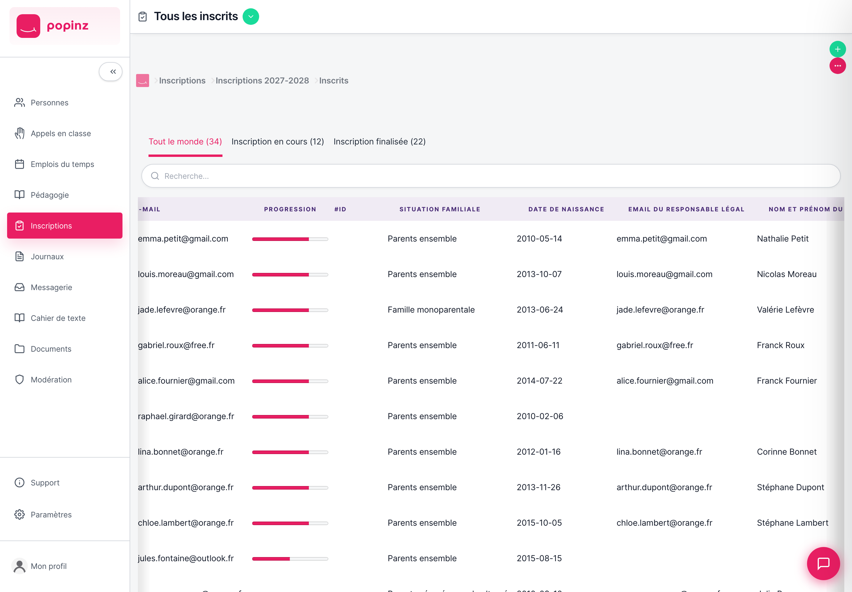Click birth date 2011-06-11
This screenshot has width=852, height=592.
coord(538,345)
